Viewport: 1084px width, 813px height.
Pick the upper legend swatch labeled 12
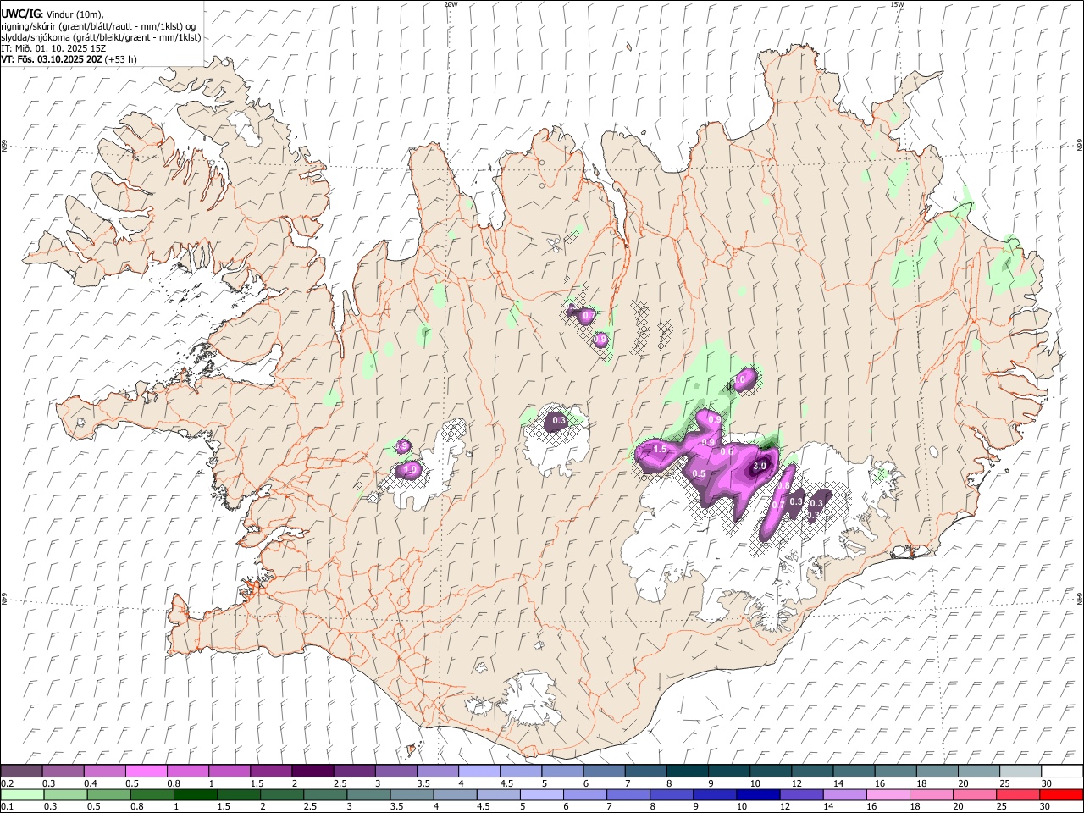tap(811, 772)
